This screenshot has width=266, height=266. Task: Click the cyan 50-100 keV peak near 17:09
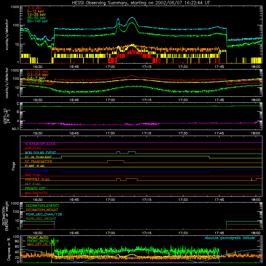point(132,18)
